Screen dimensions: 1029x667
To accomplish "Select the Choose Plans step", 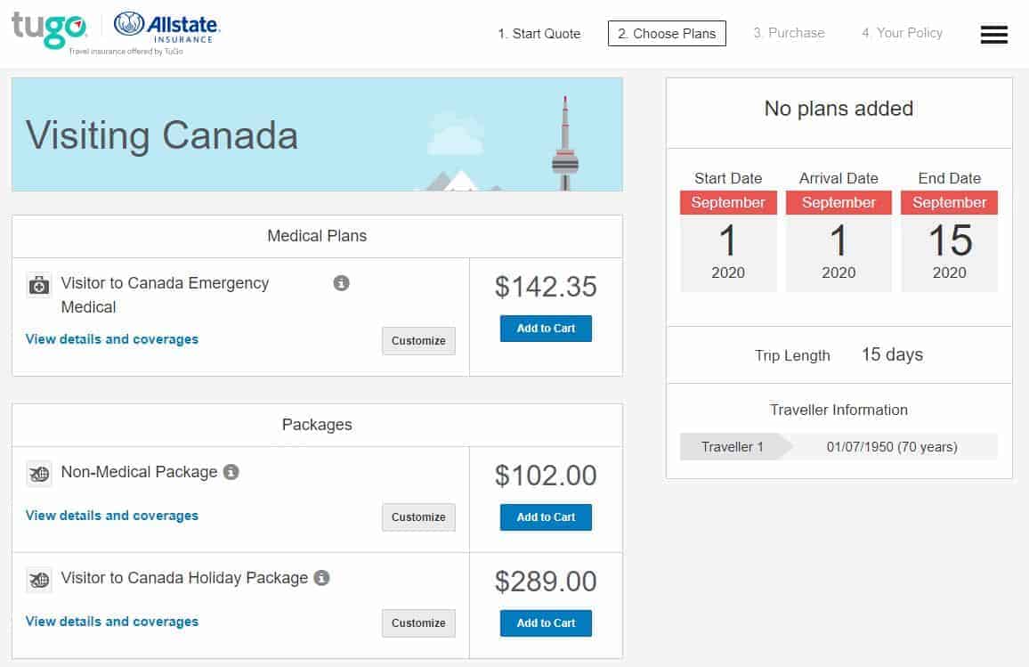I will coord(666,33).
